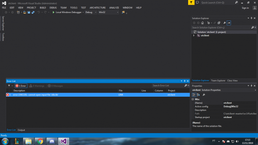Open the feedback speech bubble icon
The height and width of the screenshot is (145, 258).
point(197,2)
